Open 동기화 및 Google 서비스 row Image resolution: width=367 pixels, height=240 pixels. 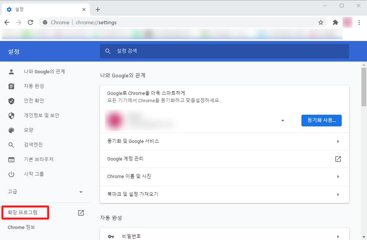coord(225,141)
